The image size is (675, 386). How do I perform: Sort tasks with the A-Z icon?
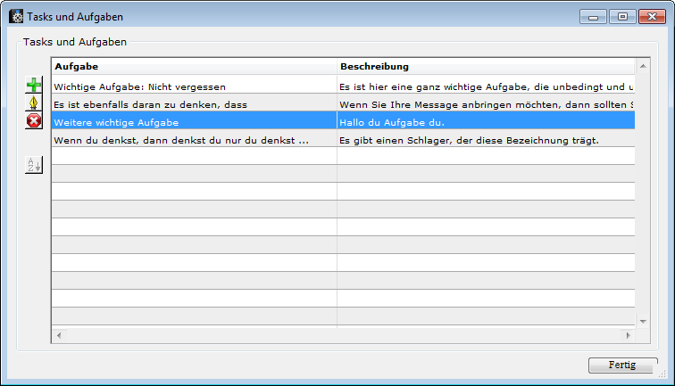point(34,165)
